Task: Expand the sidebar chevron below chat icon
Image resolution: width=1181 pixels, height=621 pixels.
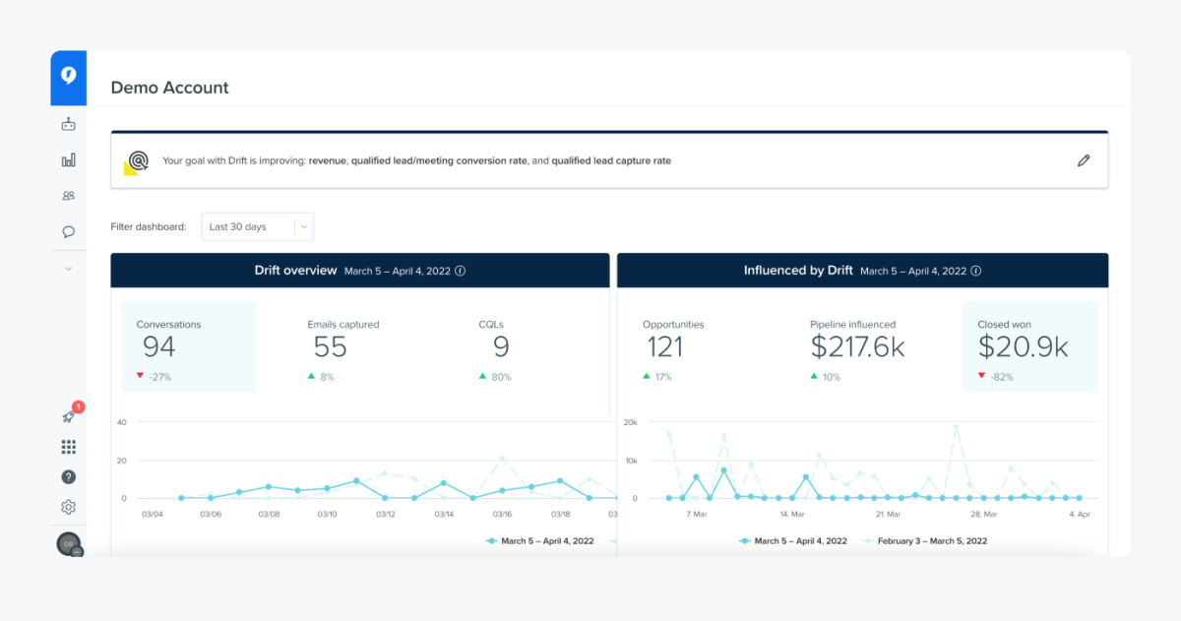Action: (68, 268)
